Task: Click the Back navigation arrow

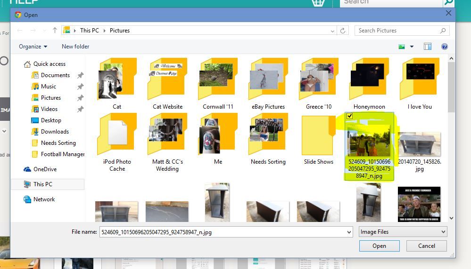Action: [x=20, y=31]
